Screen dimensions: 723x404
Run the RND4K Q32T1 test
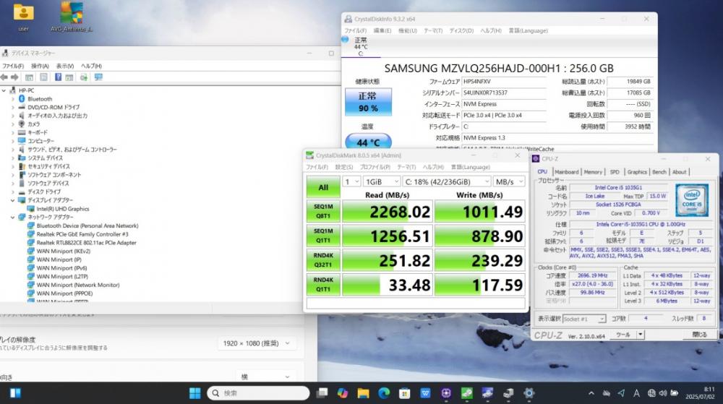pos(323,260)
